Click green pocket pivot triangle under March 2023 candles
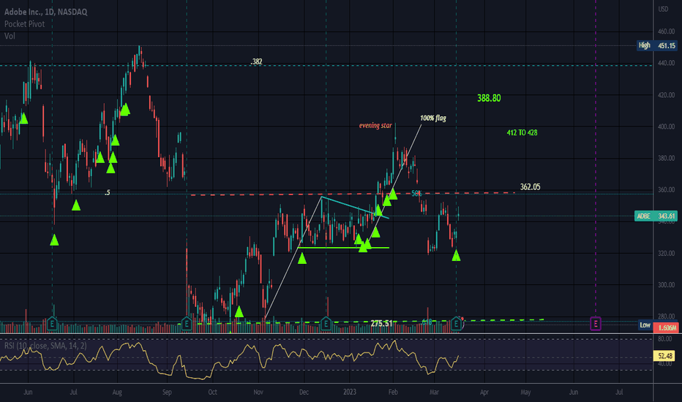The image size is (682, 402). point(456,256)
